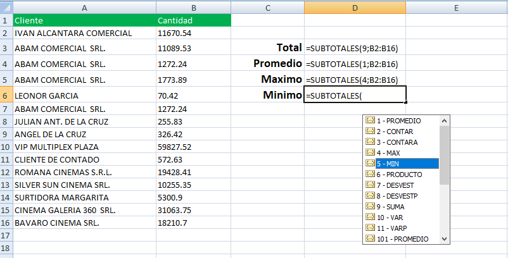The width and height of the screenshot is (508, 258).
Task: Select column A header
Action: pos(84,8)
